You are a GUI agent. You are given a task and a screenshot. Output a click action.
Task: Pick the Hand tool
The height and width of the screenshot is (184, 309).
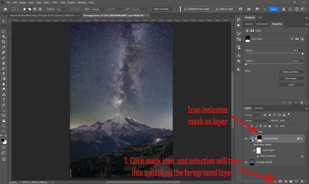(4, 121)
